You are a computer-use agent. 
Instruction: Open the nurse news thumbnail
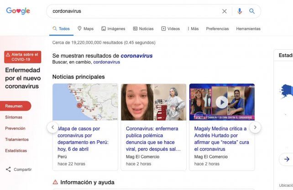coord(154,102)
